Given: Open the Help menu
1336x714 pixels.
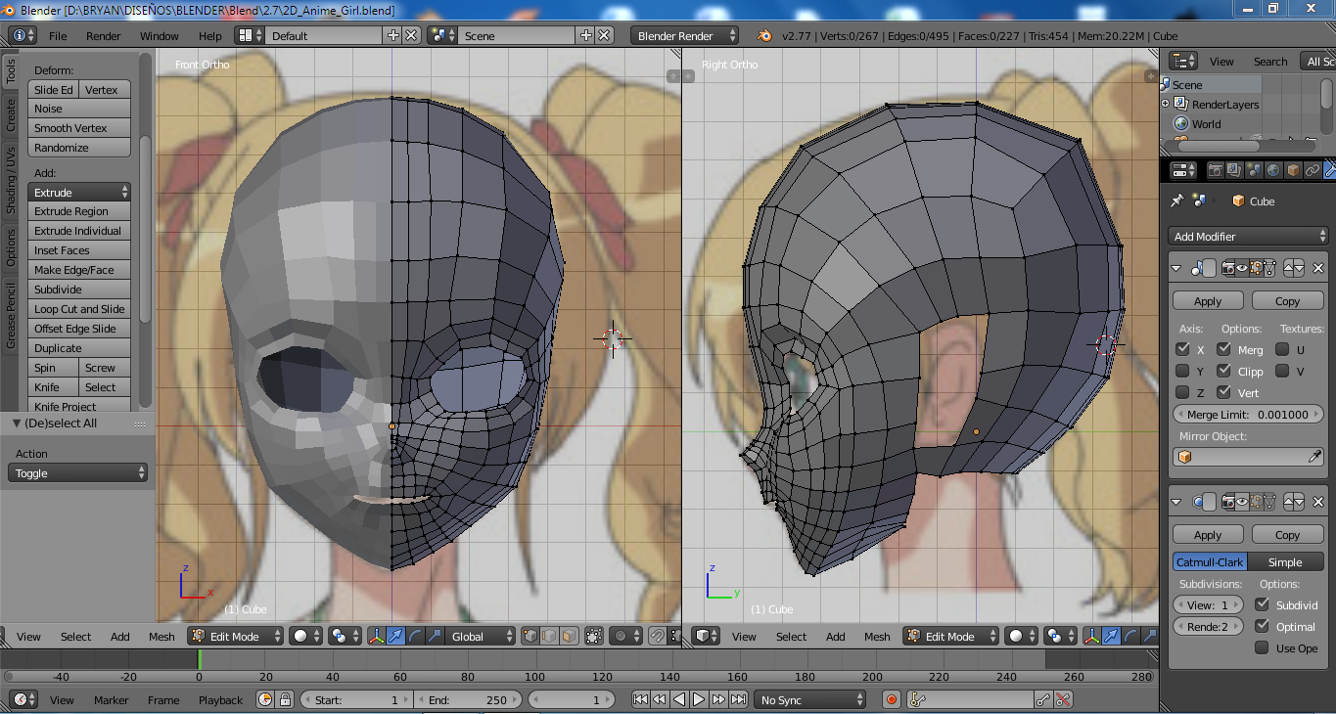Looking at the screenshot, I should pyautogui.click(x=210, y=35).
